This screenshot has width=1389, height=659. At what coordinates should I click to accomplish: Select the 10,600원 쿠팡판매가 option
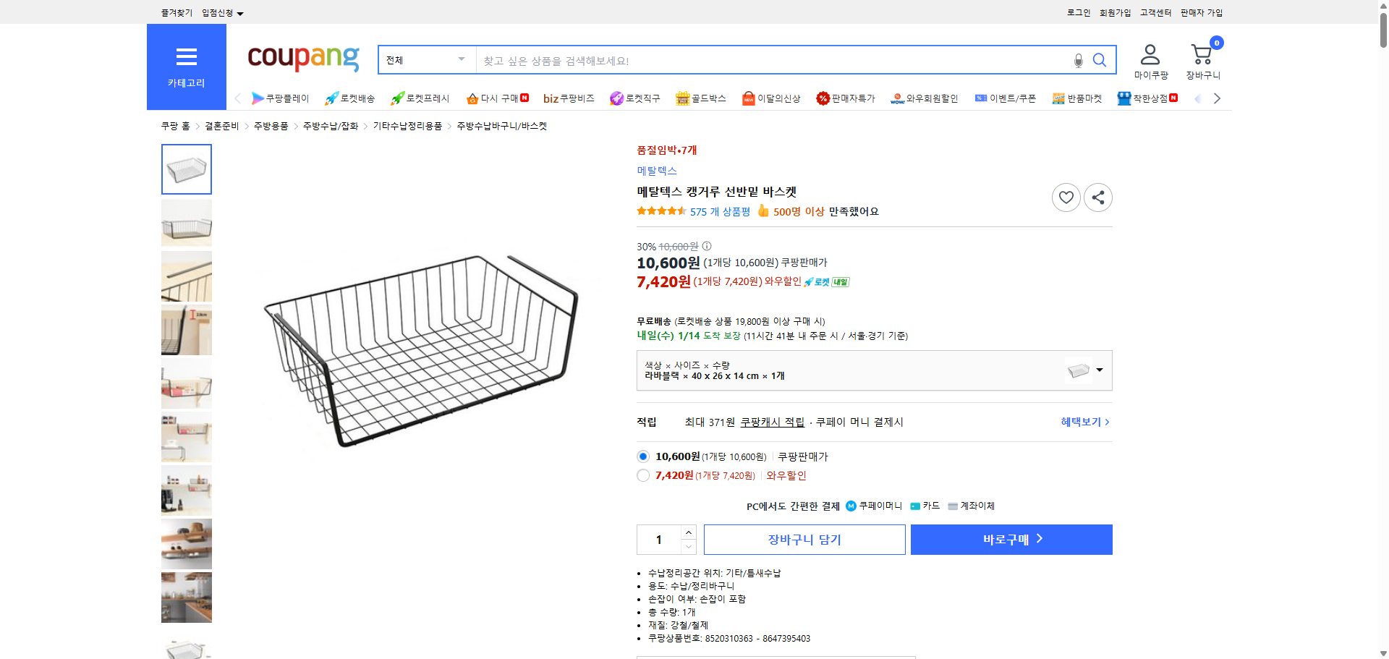coord(642,456)
